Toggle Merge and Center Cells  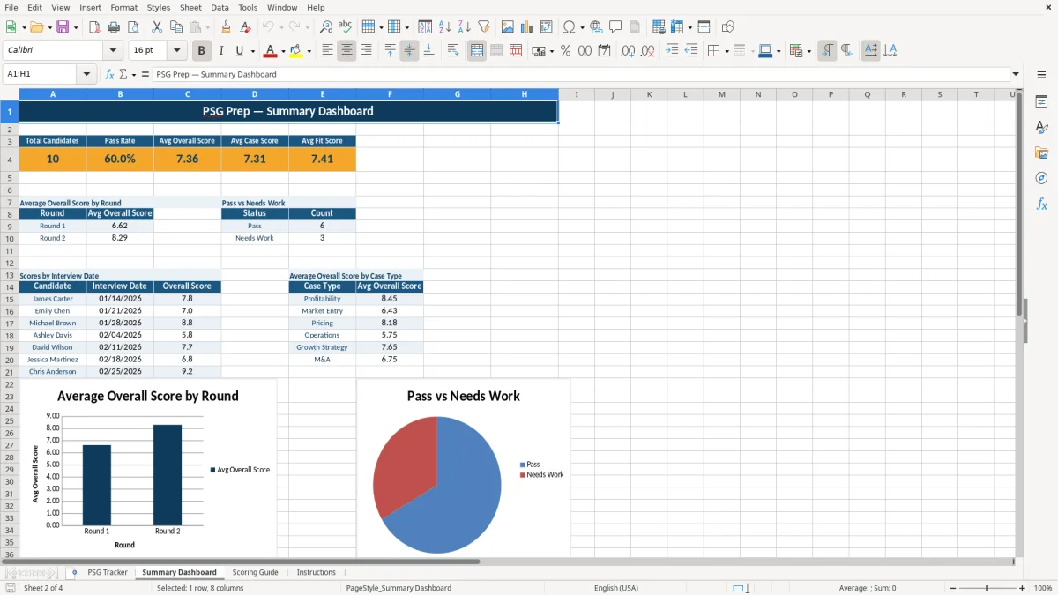[477, 51]
